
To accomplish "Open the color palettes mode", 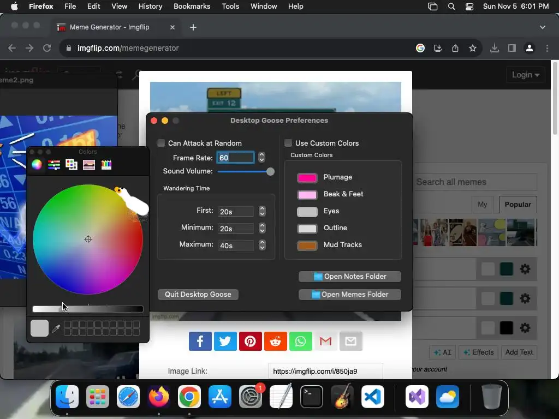I will pos(72,165).
